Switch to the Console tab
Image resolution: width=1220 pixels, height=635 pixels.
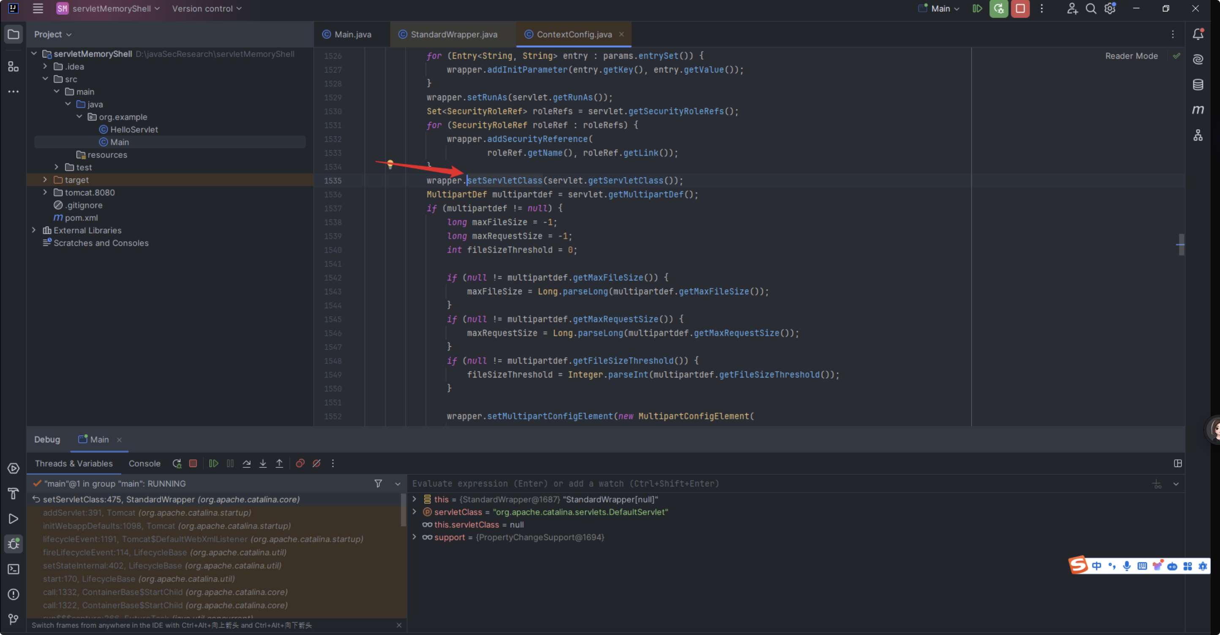(x=144, y=463)
